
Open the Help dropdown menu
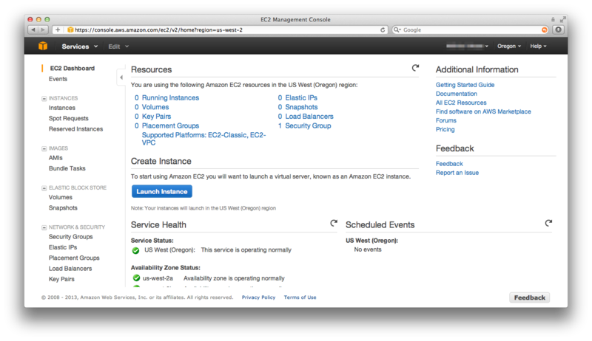pos(538,46)
